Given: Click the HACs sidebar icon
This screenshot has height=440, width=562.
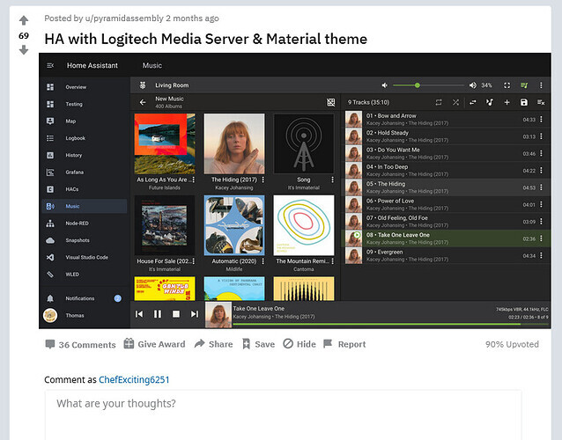Looking at the screenshot, I should click(x=50, y=189).
